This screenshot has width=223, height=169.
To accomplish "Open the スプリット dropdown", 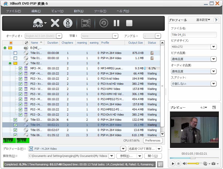I will (213, 83).
